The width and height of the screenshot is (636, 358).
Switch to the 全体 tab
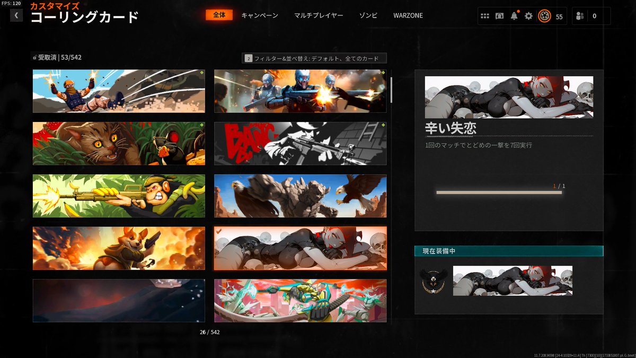(x=219, y=15)
